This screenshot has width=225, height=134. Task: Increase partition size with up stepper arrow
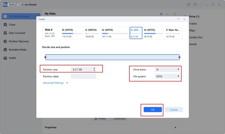(x=94, y=68)
